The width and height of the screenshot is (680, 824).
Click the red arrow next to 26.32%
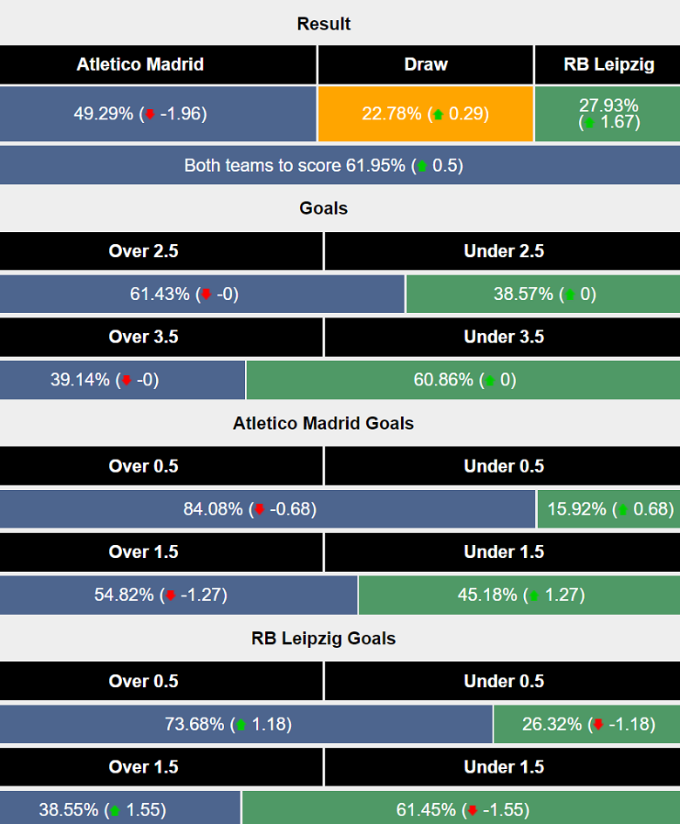pos(598,725)
